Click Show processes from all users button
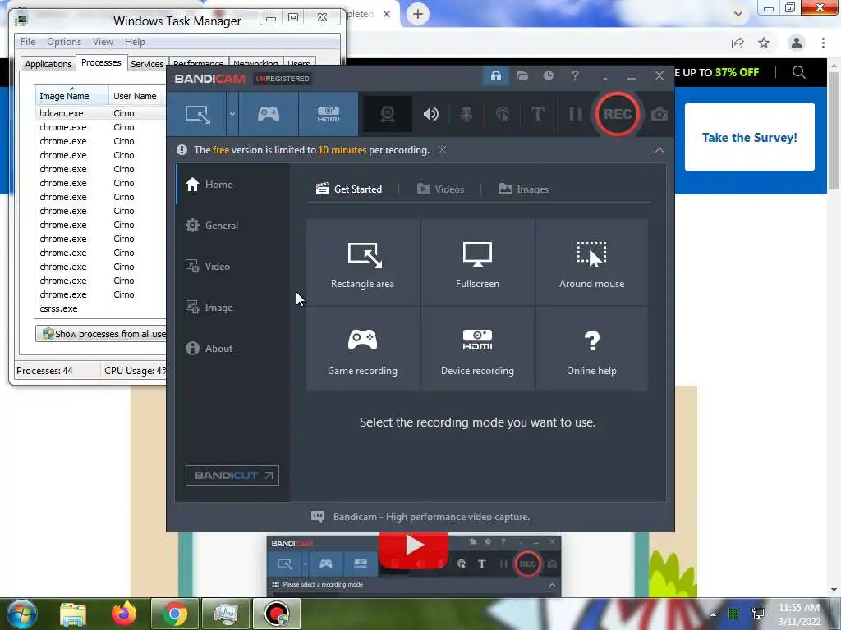 coord(101,334)
